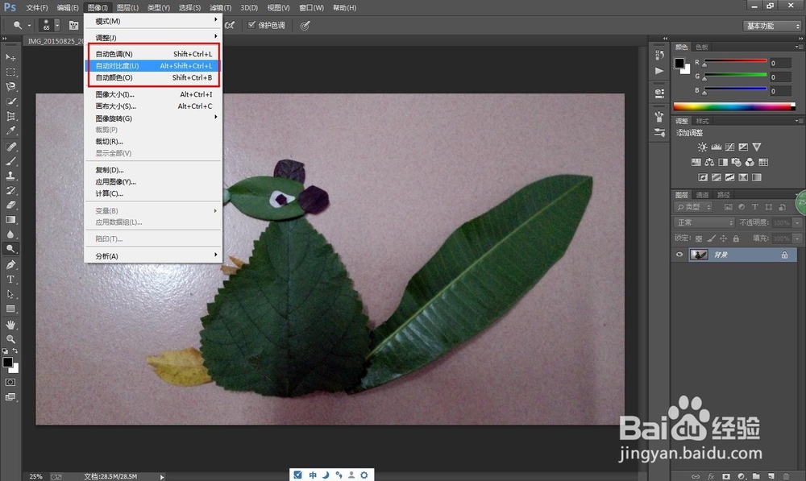This screenshot has height=481, width=806.
Task: Open the layer filter 类型 dropdown
Action: [x=693, y=207]
